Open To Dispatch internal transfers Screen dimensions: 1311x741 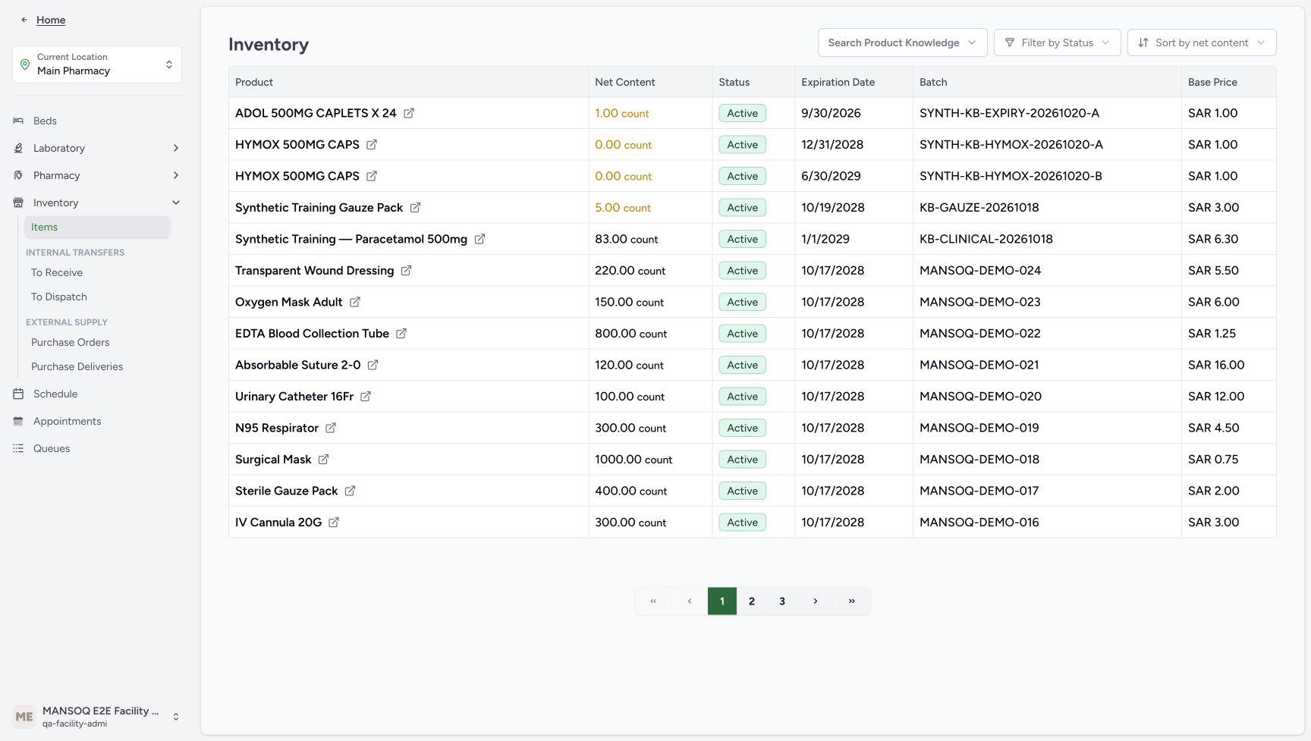[x=59, y=297]
